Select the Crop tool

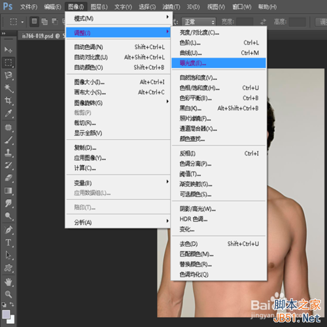[x=9, y=101]
